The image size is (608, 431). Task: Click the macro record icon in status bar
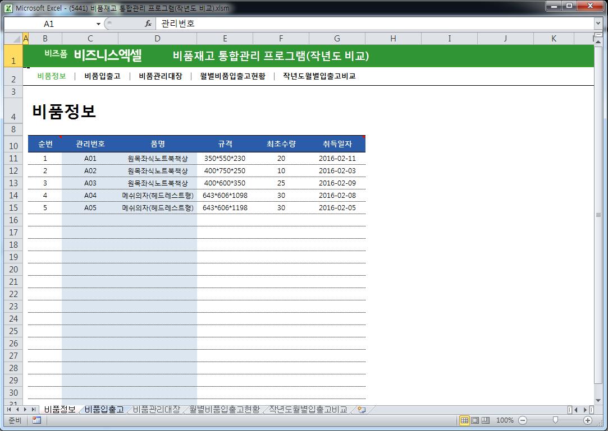coord(36,420)
